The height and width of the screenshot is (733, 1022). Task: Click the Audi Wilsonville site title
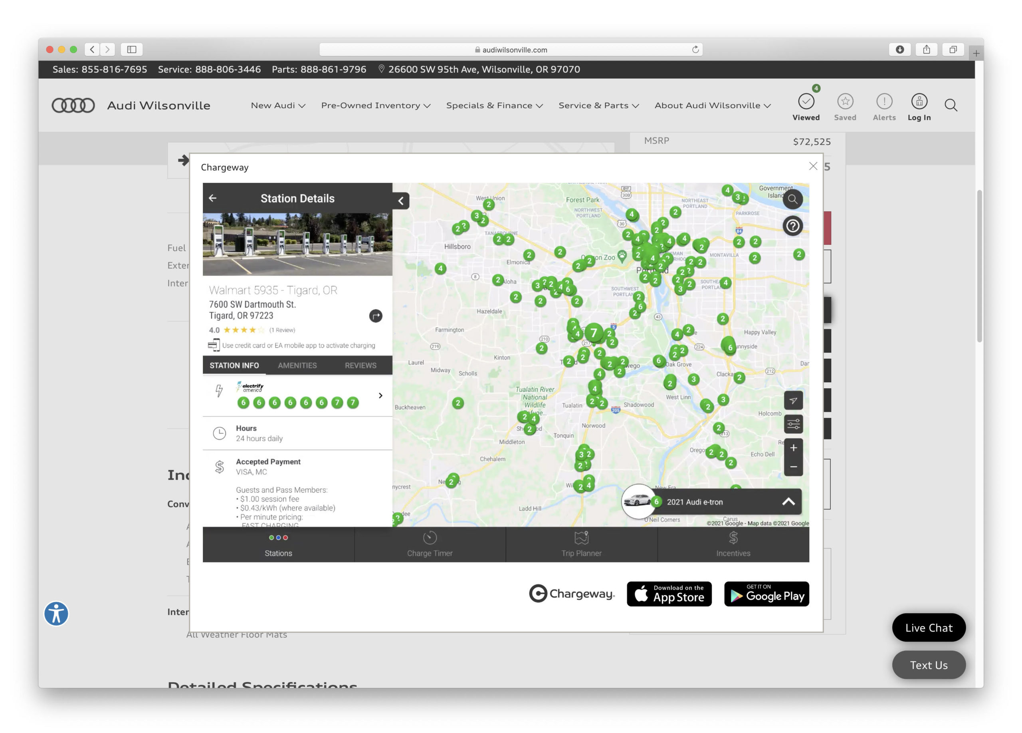point(158,105)
